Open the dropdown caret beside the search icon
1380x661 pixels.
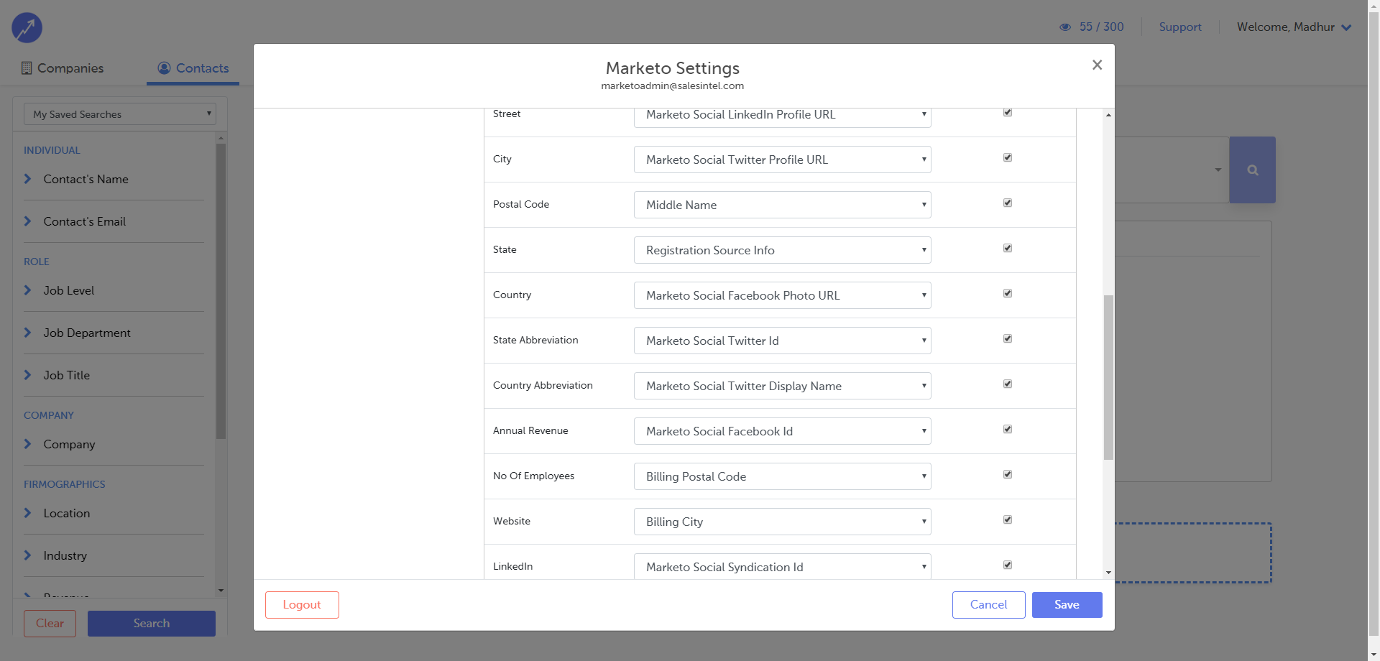1218,170
